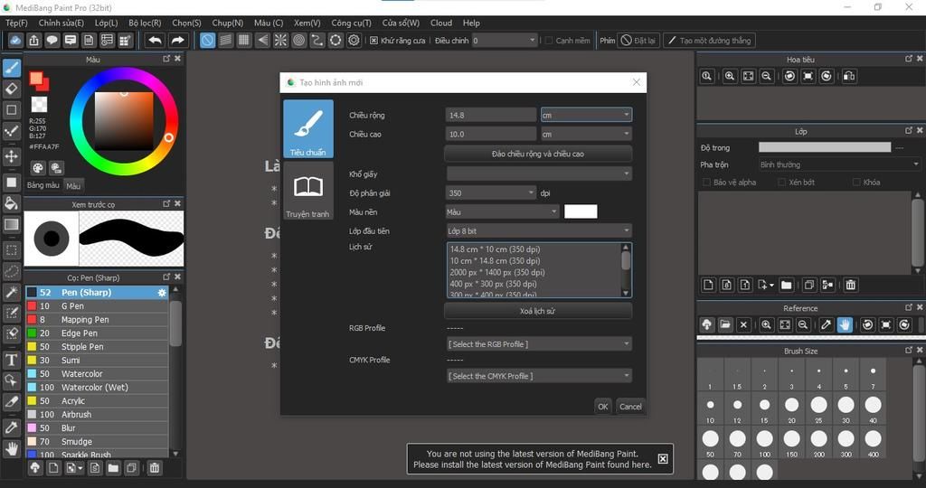Open the Lớp đầu tiên dropdown

(x=539, y=230)
